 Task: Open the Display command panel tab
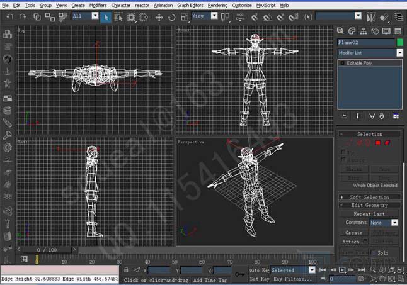coord(386,31)
